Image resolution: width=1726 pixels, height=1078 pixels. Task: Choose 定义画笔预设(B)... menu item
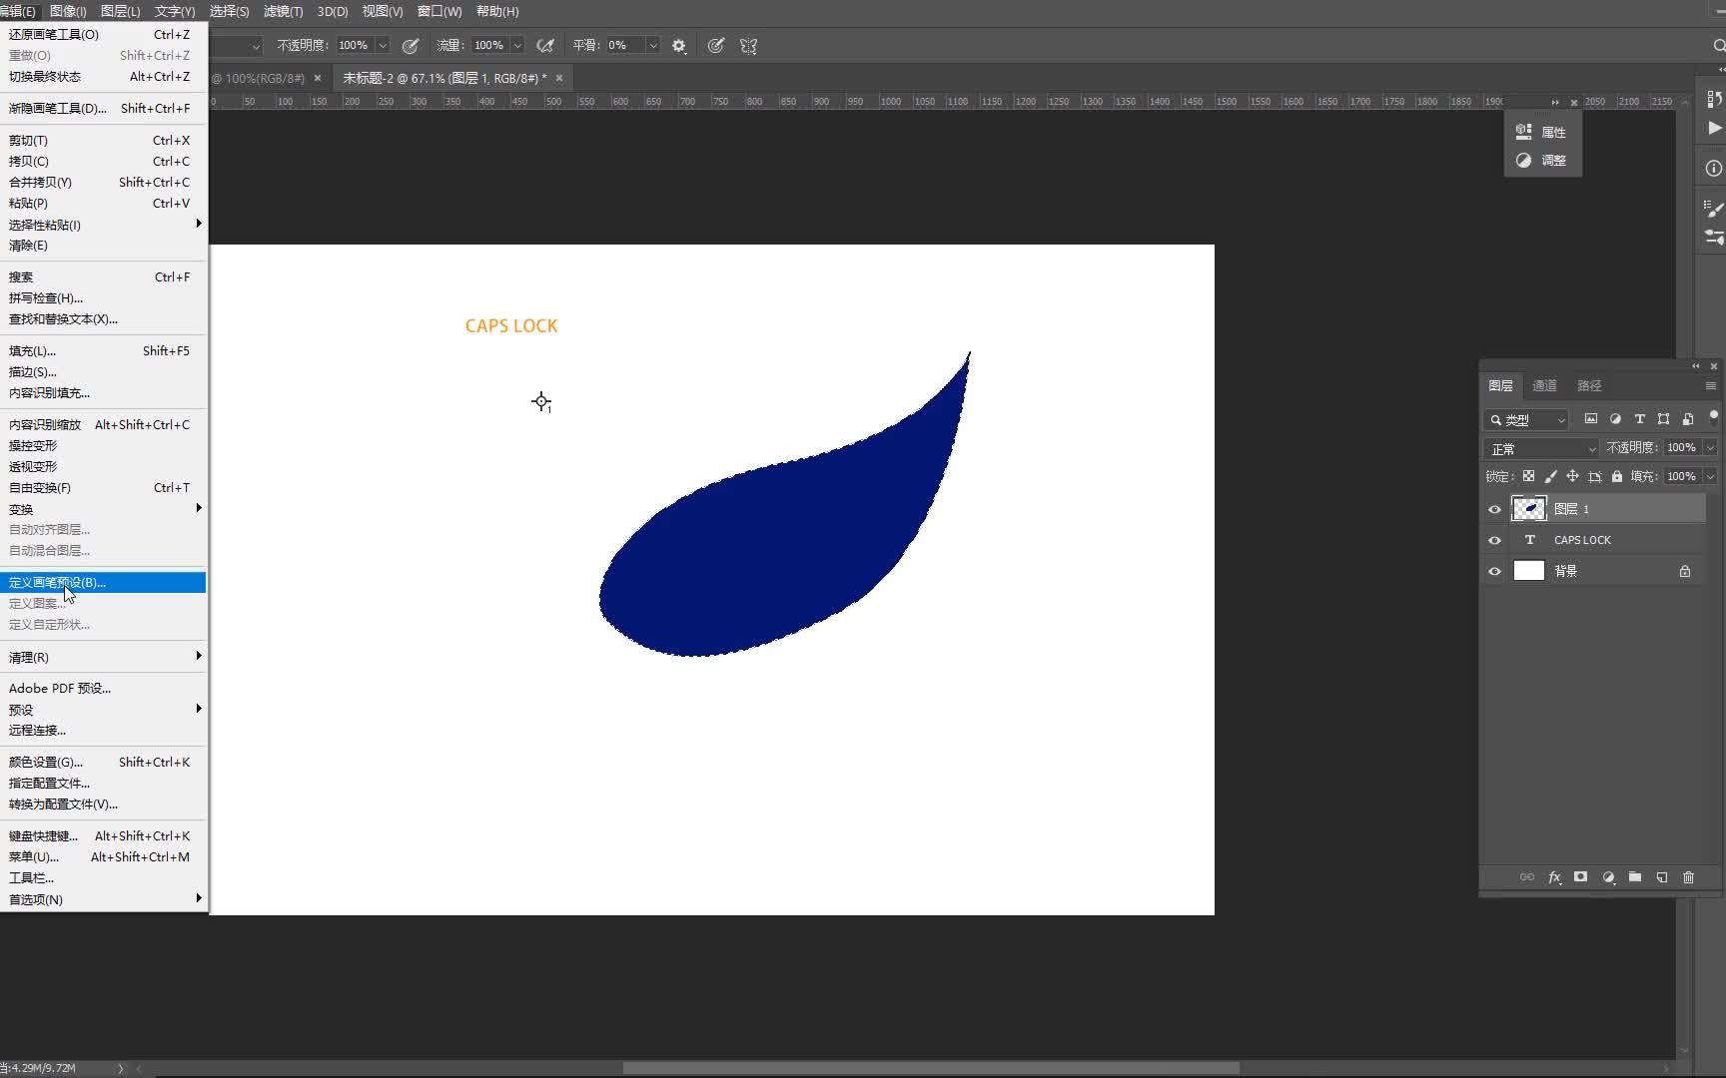coord(104,582)
